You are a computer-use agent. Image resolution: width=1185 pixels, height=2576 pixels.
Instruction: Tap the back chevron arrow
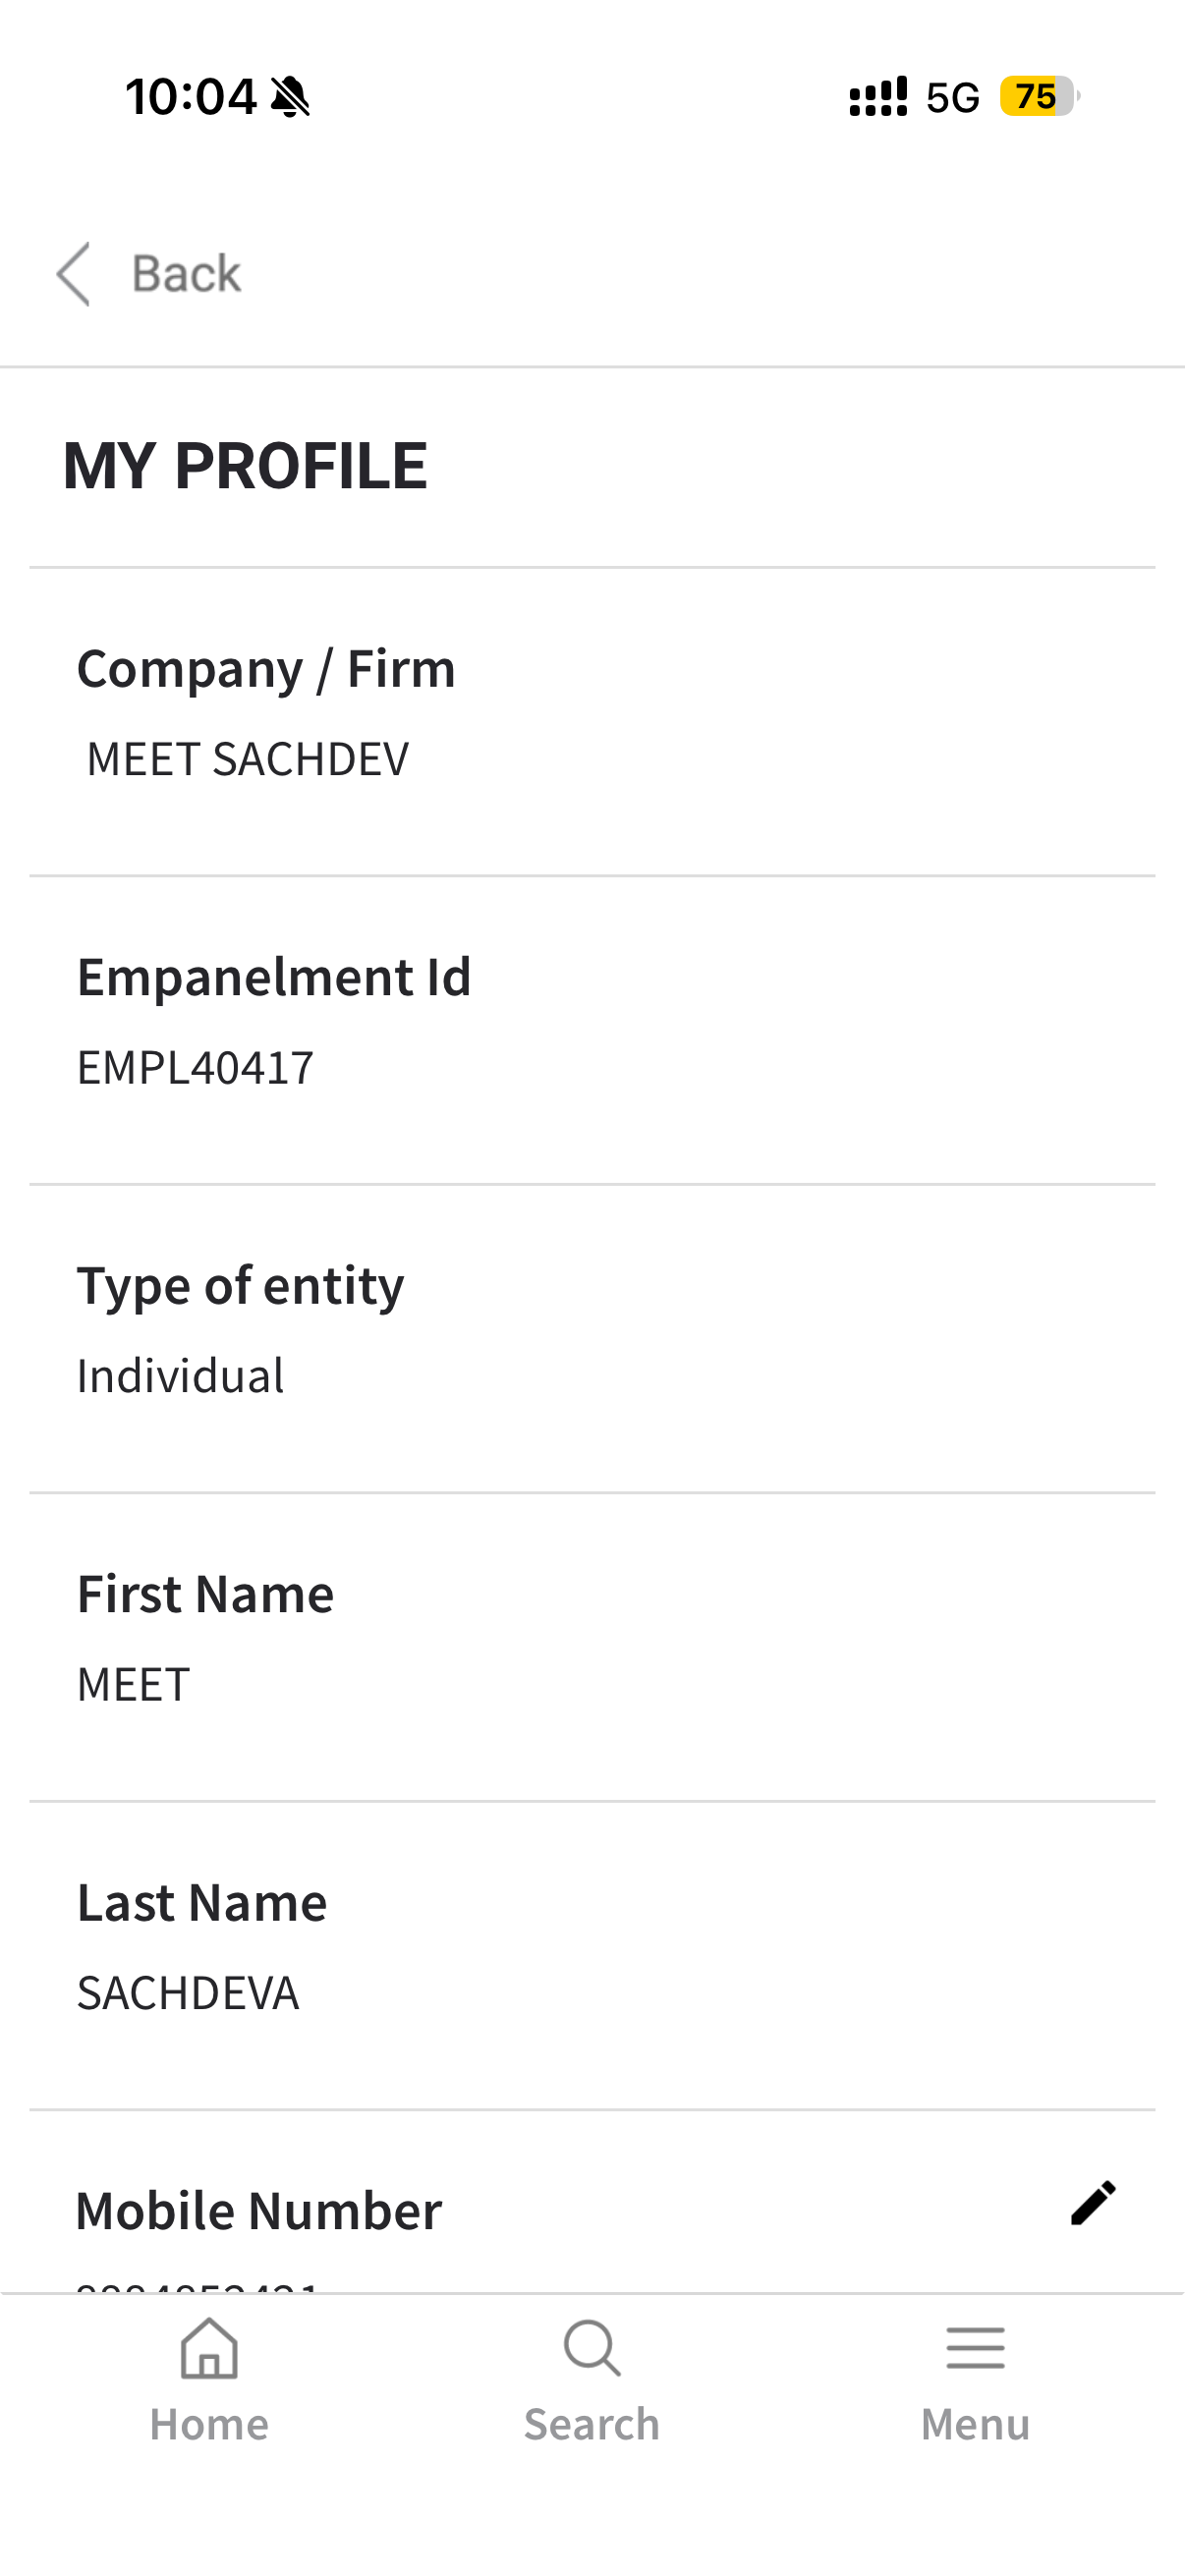coord(73,273)
